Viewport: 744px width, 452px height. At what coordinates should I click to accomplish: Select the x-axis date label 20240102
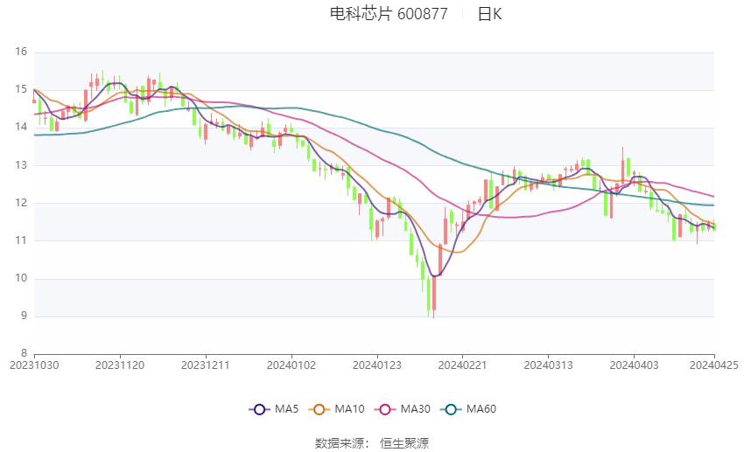click(x=291, y=365)
